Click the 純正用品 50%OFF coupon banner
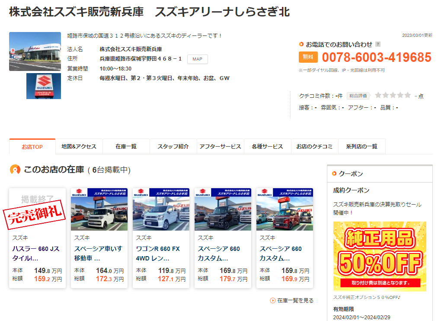438x321 pixels. click(x=380, y=256)
